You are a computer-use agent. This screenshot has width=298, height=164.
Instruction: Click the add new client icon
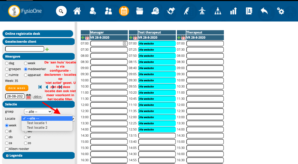pyautogui.click(x=93, y=11)
